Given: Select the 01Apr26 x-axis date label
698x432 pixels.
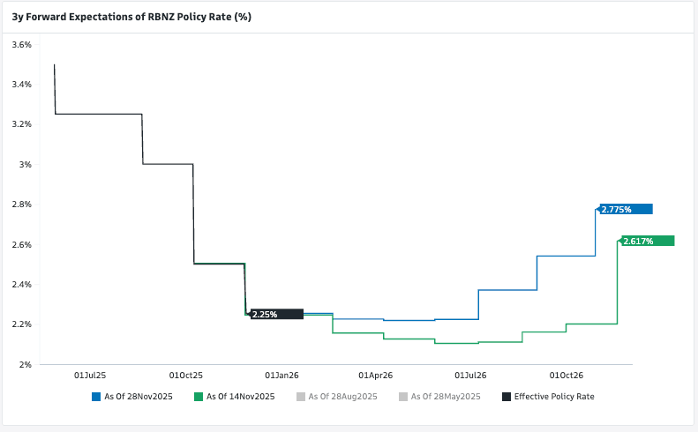Looking at the screenshot, I should point(376,374).
